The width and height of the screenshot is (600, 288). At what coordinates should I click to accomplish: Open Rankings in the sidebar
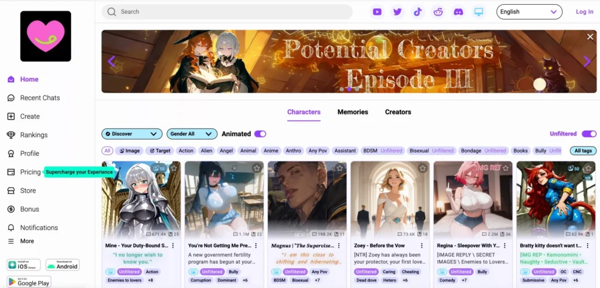(x=33, y=135)
